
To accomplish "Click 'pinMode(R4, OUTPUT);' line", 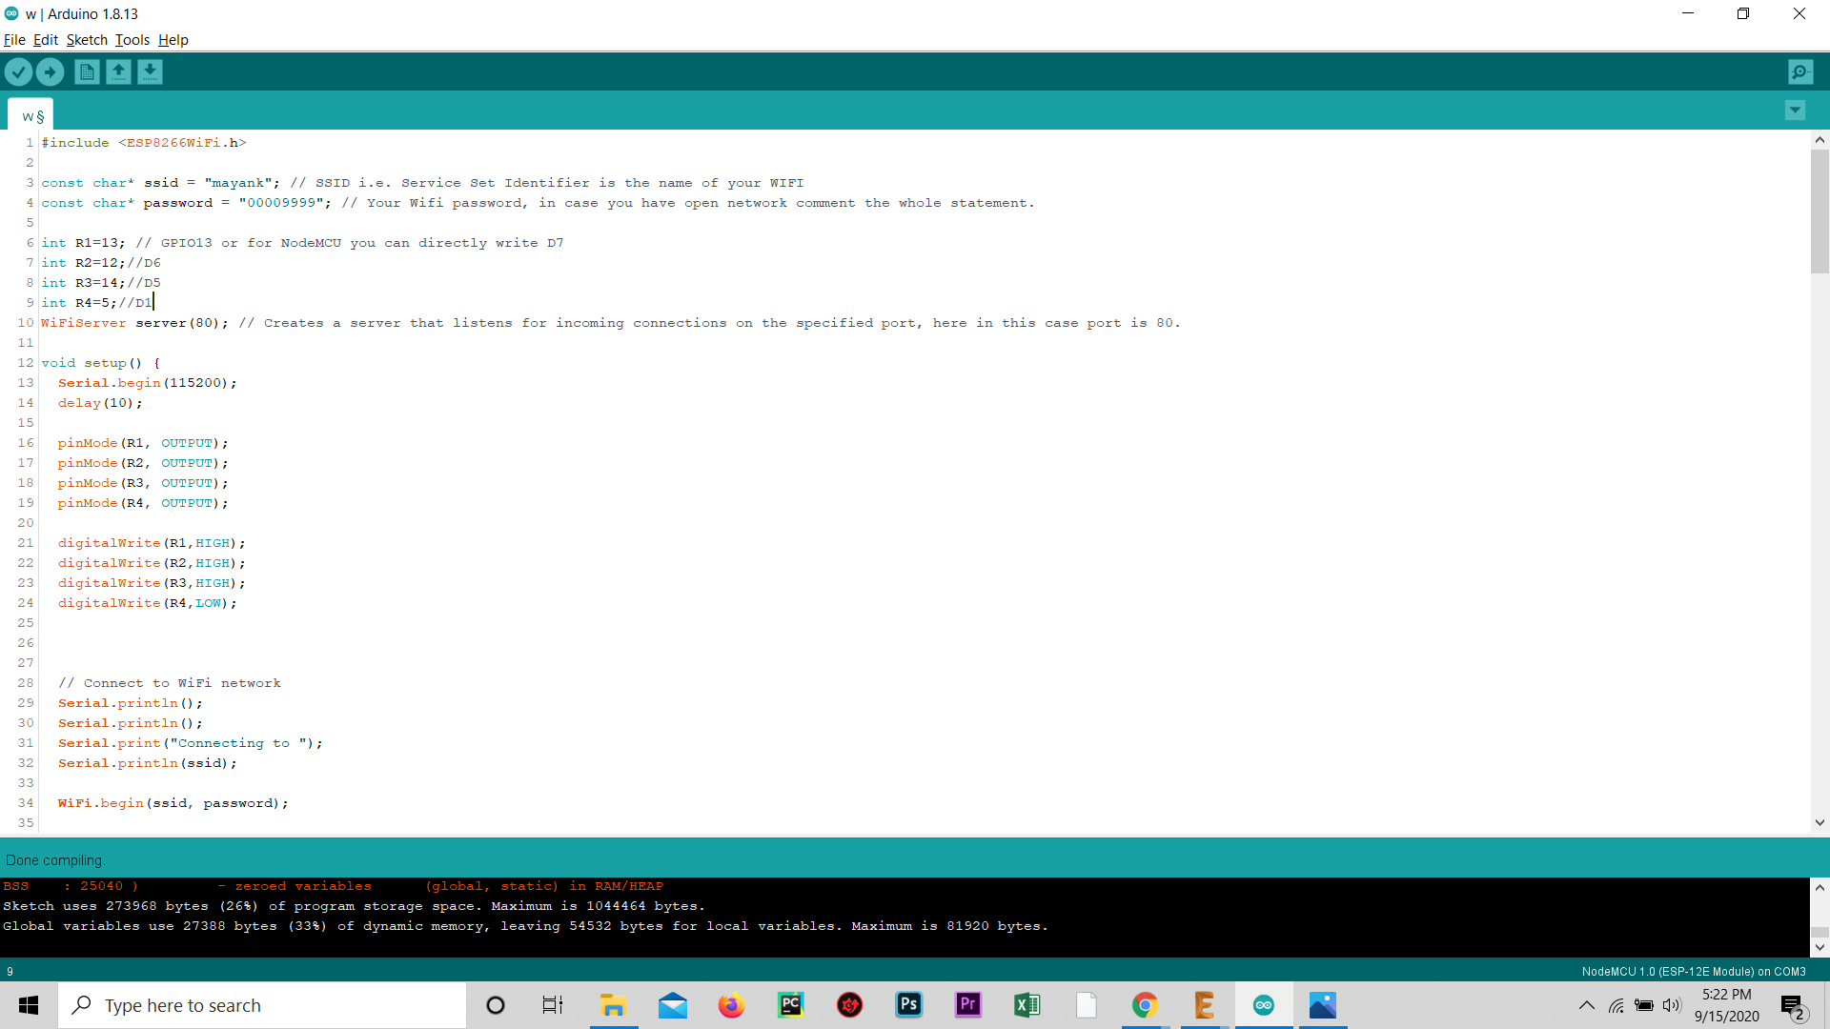I will pos(143,503).
